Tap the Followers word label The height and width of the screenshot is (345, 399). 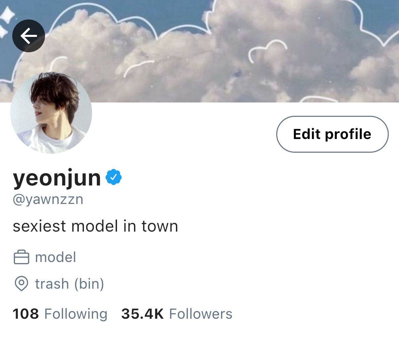tap(201, 314)
